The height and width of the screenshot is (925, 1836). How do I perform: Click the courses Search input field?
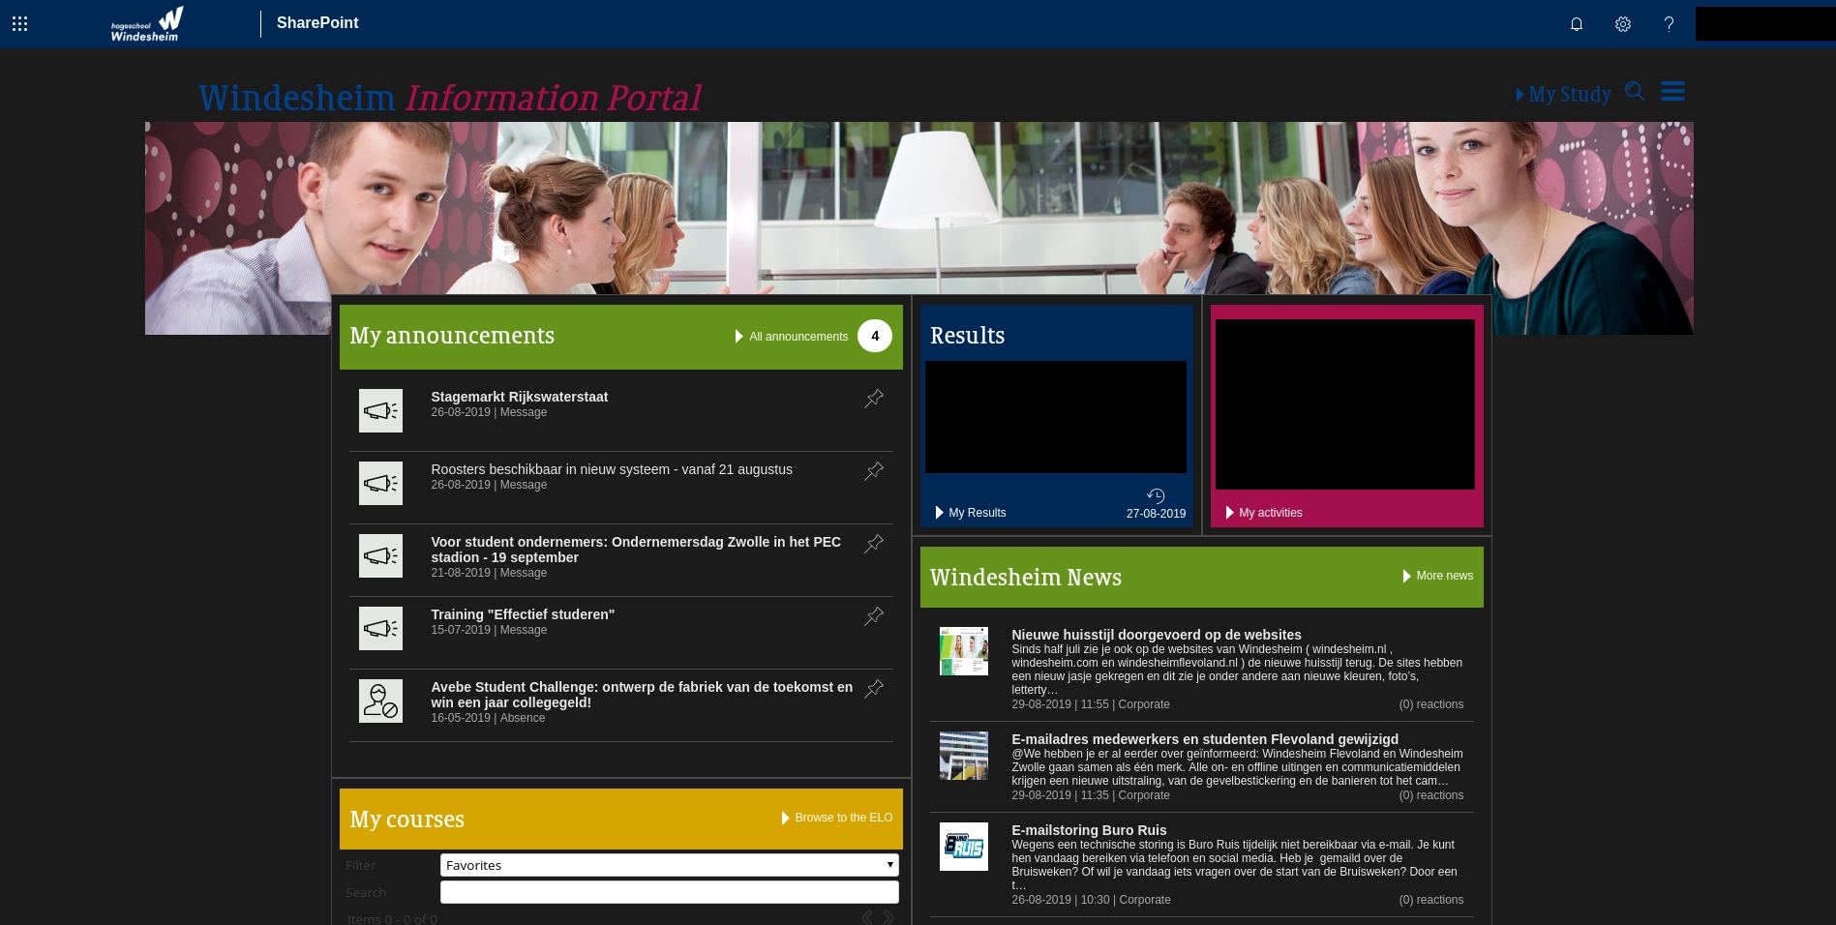(670, 892)
